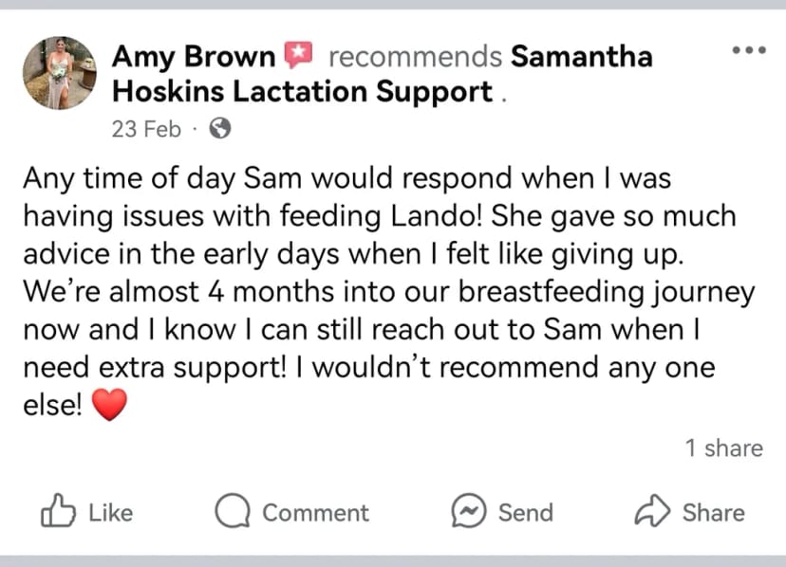Click Hoskins Lactation Support on second line
The width and height of the screenshot is (786, 567).
pos(303,92)
